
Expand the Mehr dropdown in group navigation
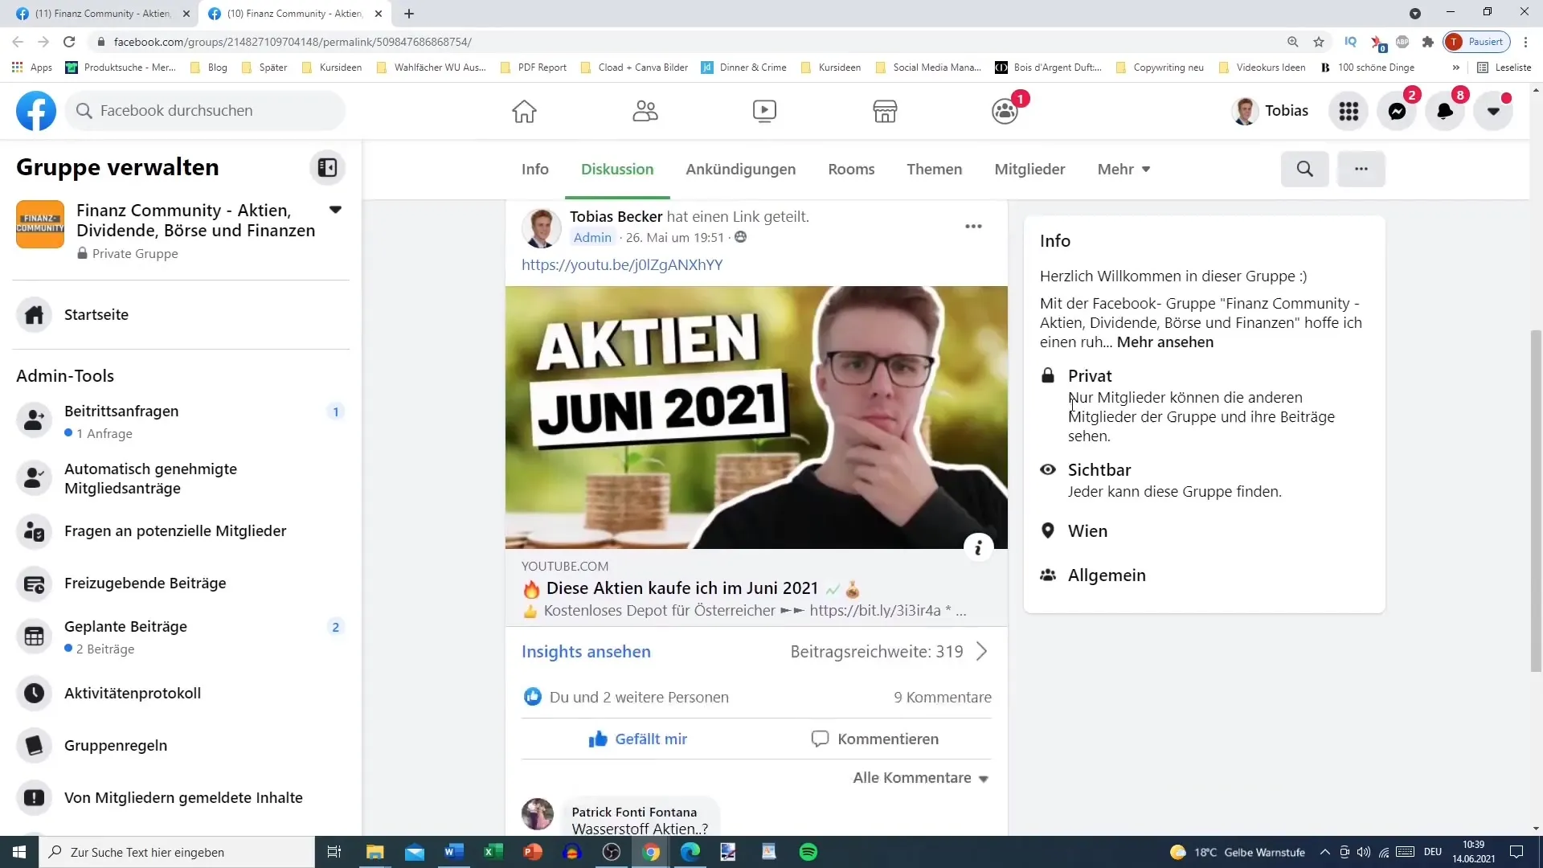pos(1123,169)
